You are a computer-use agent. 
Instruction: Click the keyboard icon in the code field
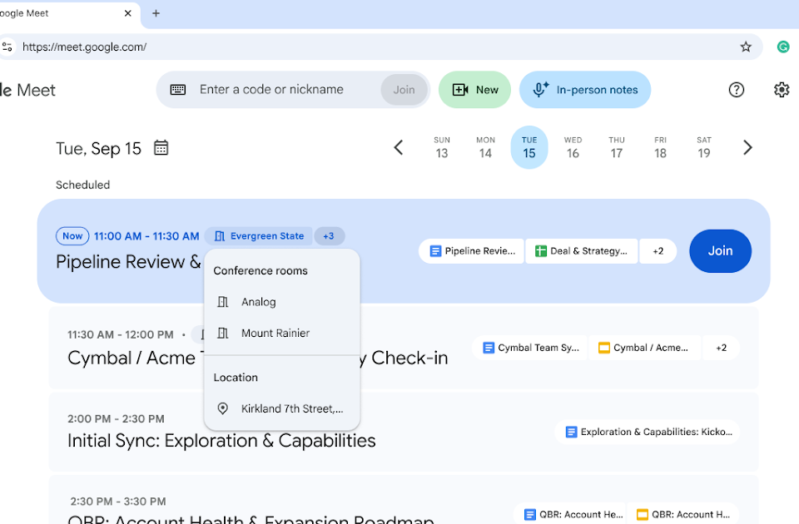178,90
